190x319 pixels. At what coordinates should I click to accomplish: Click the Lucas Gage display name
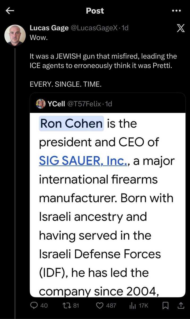tap(49, 28)
